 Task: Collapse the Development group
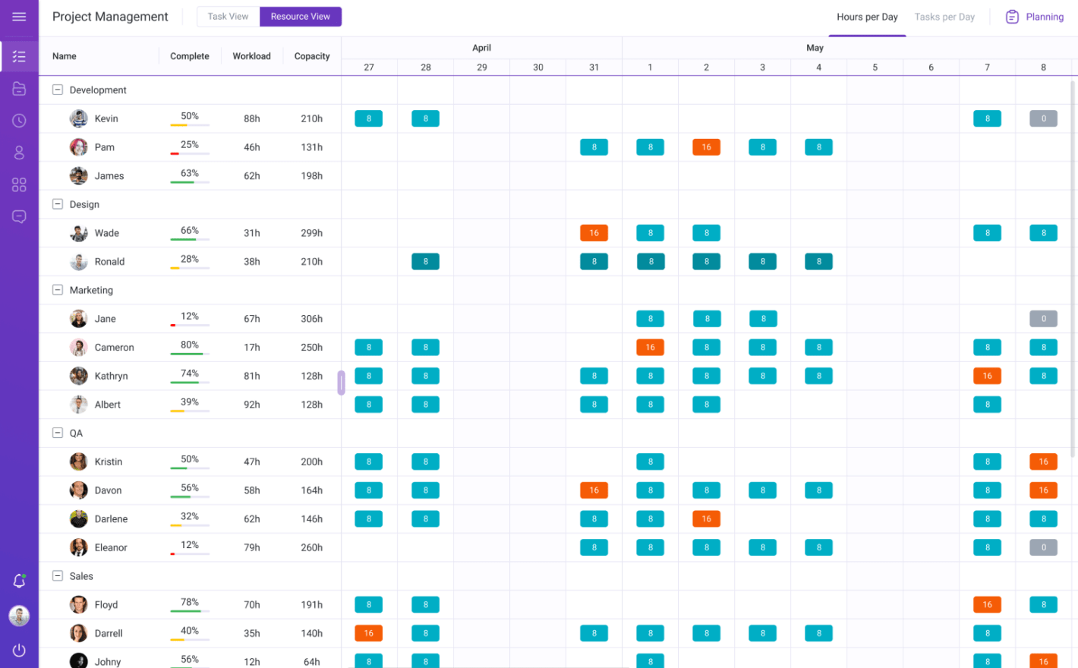(x=58, y=89)
